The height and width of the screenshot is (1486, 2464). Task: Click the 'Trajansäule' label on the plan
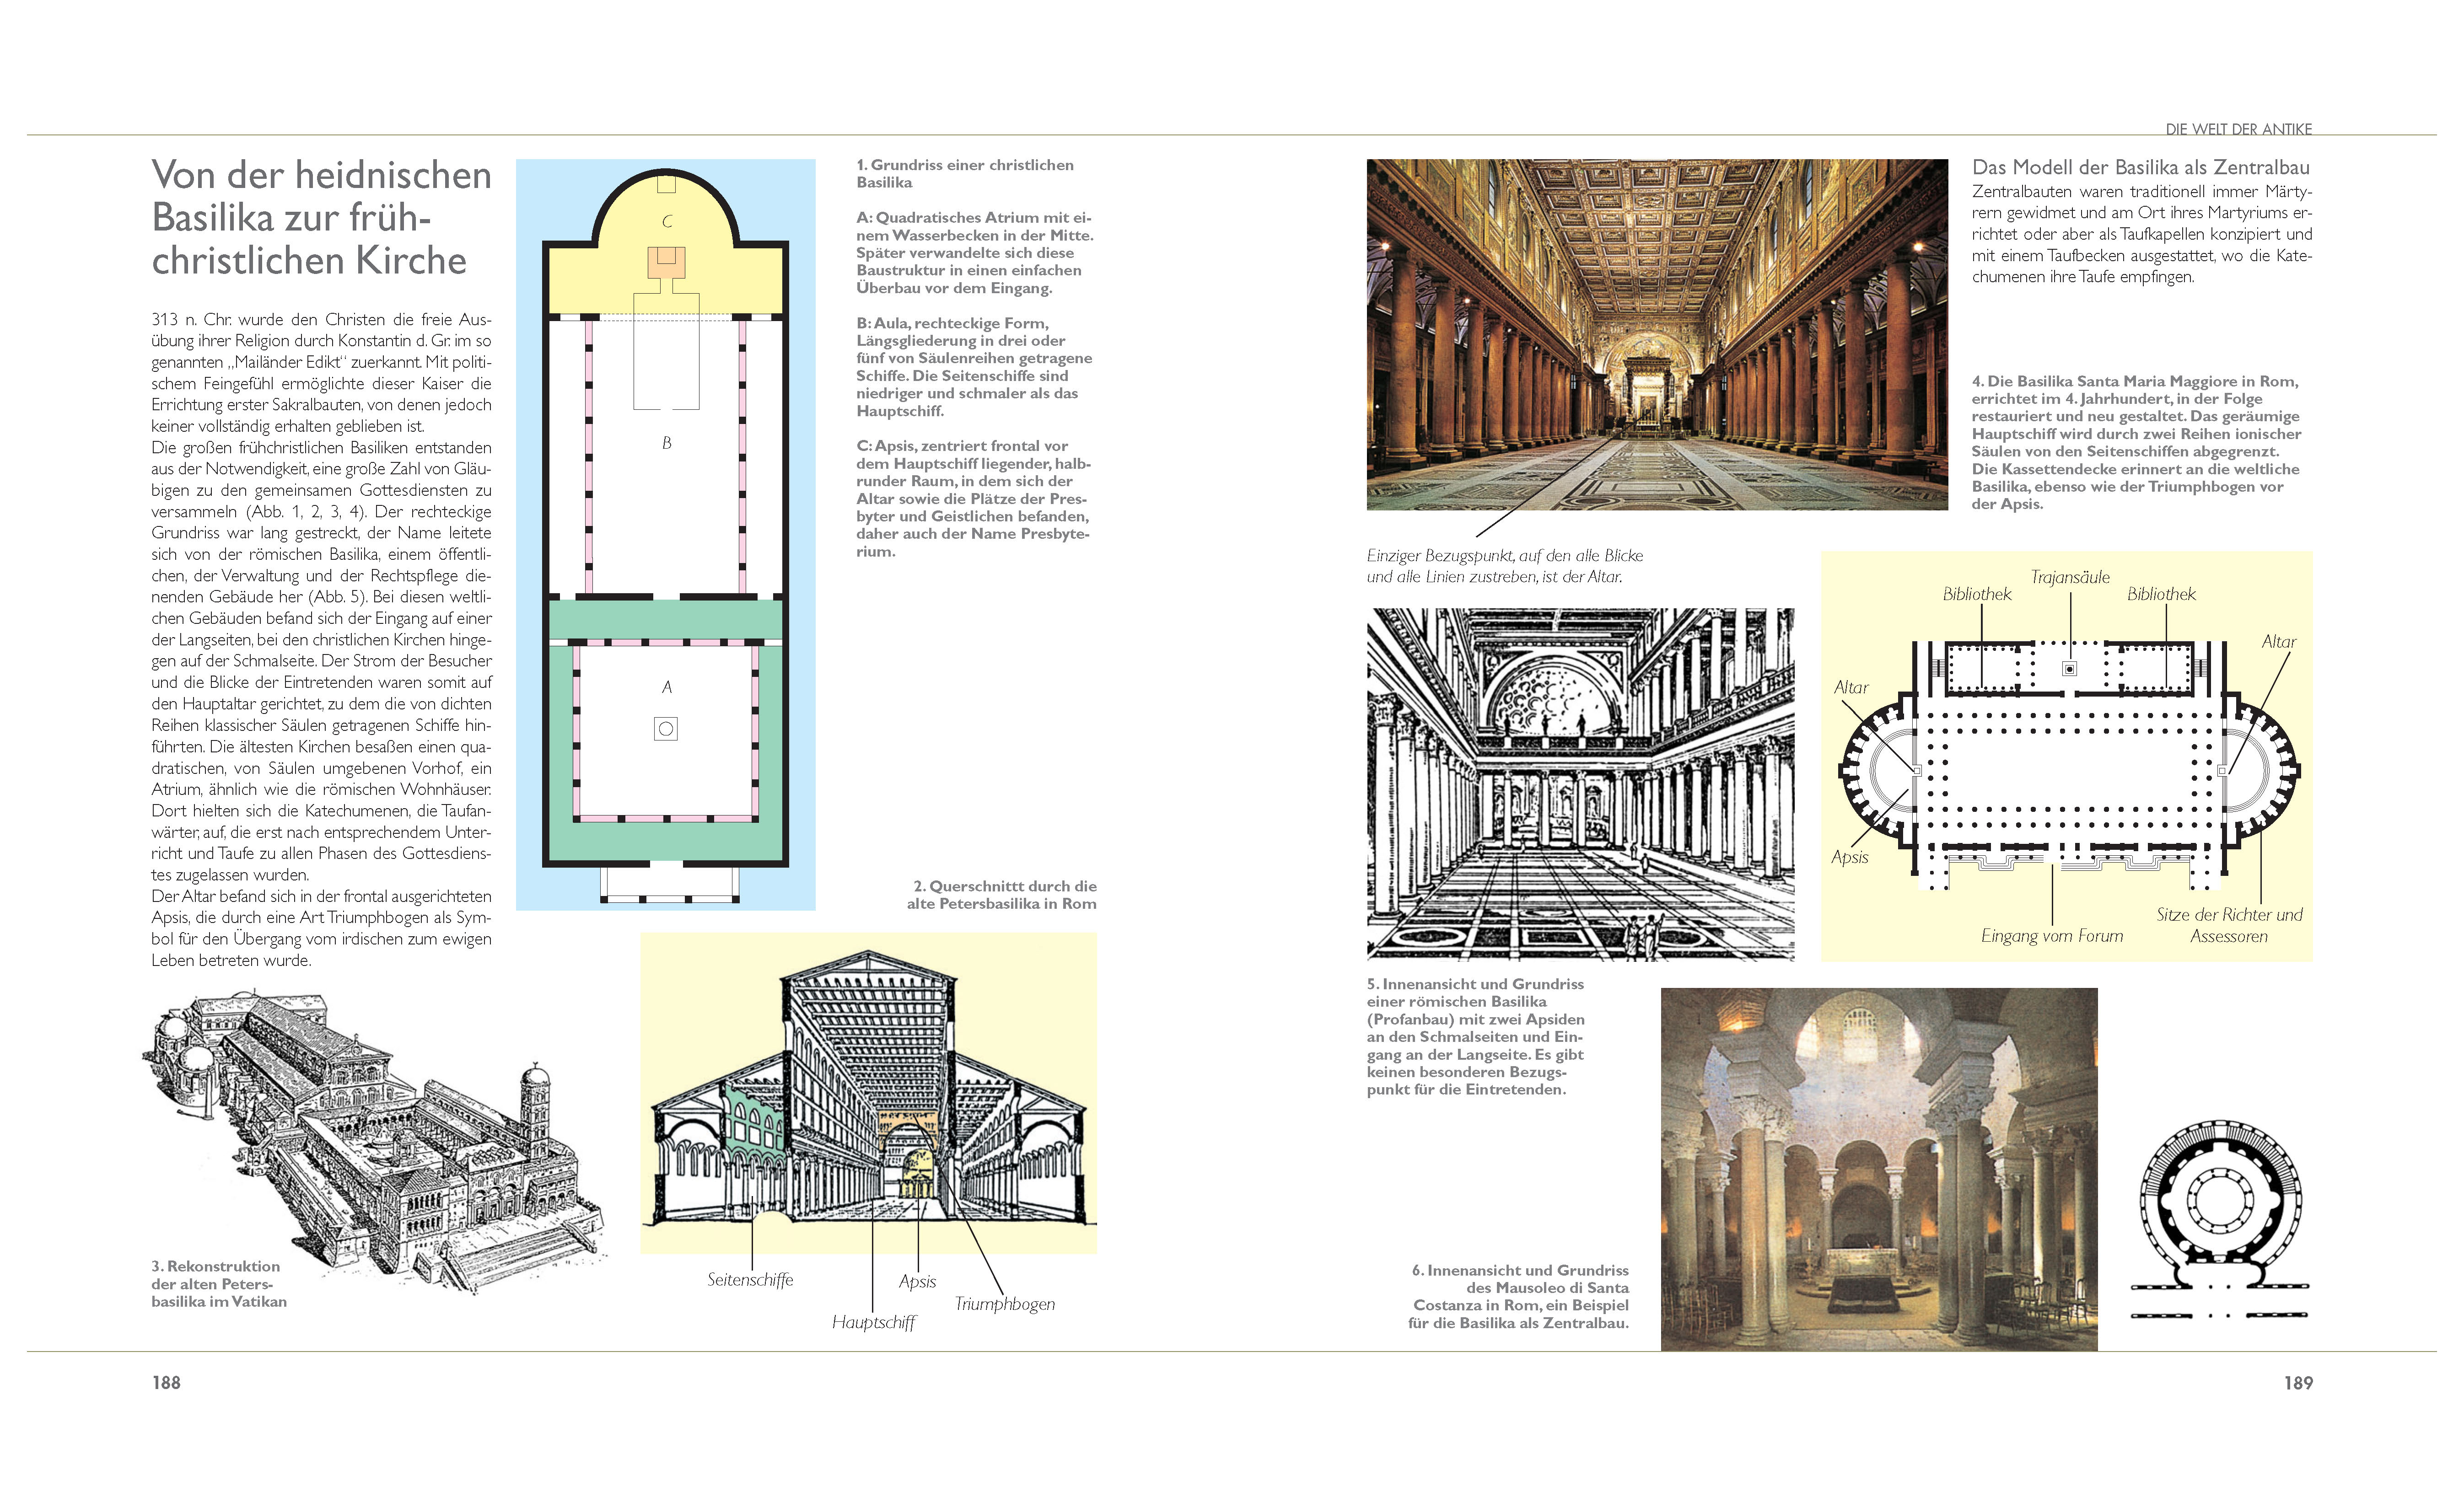pos(2070,577)
